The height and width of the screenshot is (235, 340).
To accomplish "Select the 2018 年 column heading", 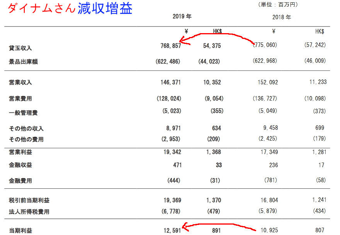I will 282,17.
